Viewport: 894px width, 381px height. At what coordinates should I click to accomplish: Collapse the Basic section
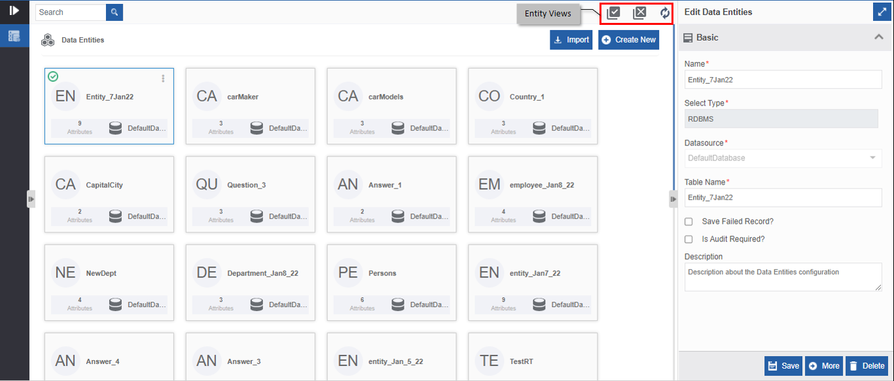point(879,37)
